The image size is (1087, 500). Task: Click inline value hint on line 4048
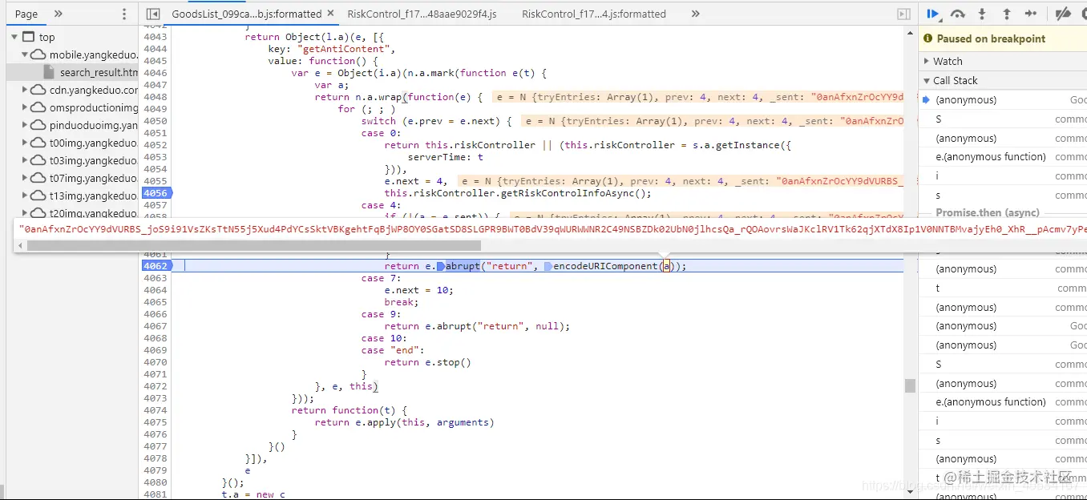point(697,97)
